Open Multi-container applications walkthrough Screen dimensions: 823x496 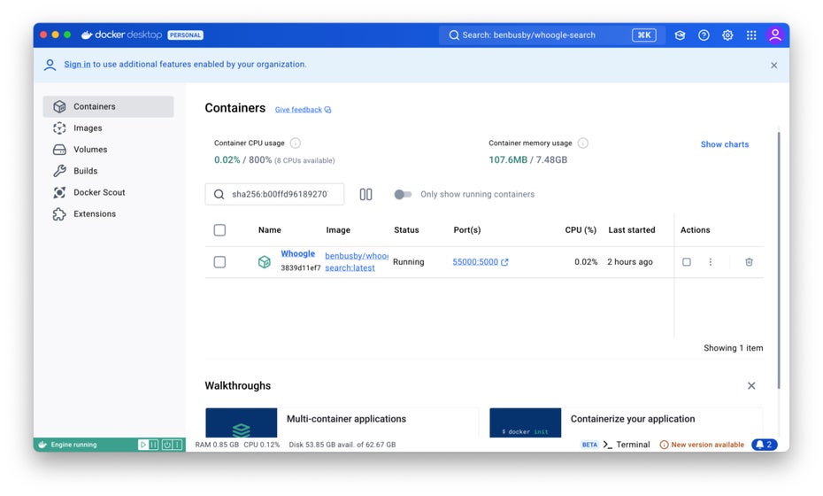342,422
